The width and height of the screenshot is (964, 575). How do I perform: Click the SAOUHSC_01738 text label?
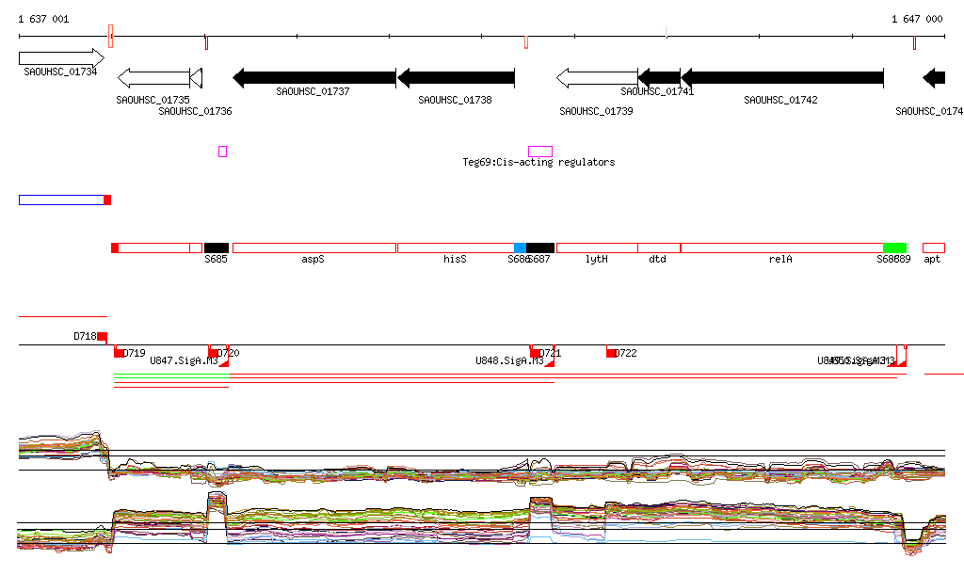click(455, 100)
